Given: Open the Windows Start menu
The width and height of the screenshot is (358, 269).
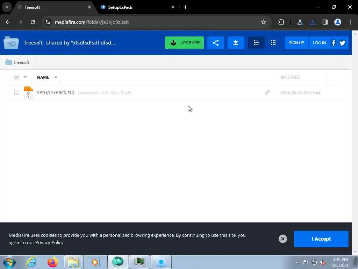Looking at the screenshot, I should coord(9,262).
